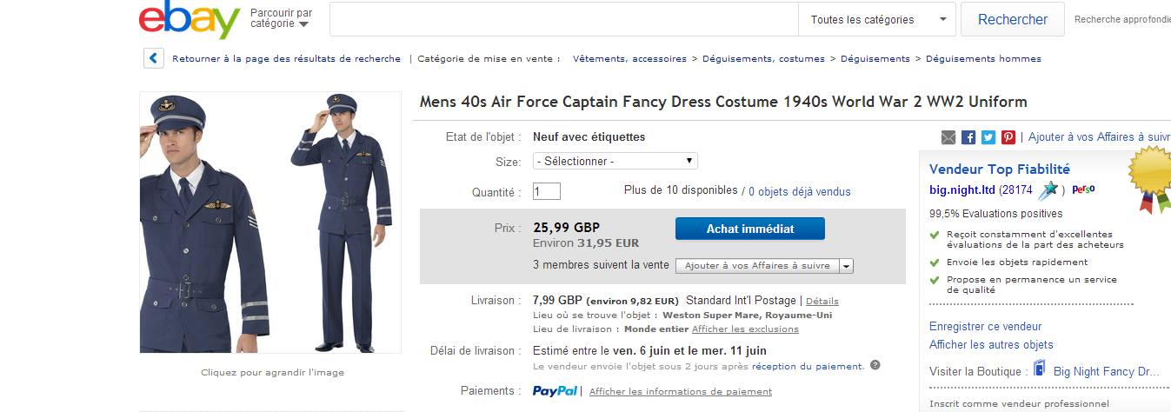1171x412 pixels.
Task: Click the Quantité input field
Action: [x=547, y=191]
